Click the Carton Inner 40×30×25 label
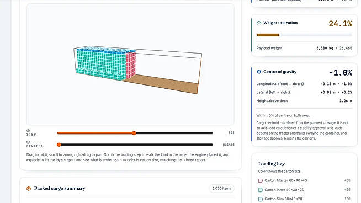The image size is (361, 203). point(284,190)
